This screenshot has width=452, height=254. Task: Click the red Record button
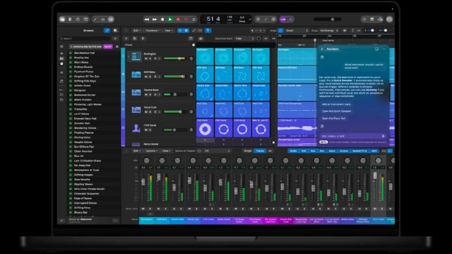pyautogui.click(x=178, y=19)
